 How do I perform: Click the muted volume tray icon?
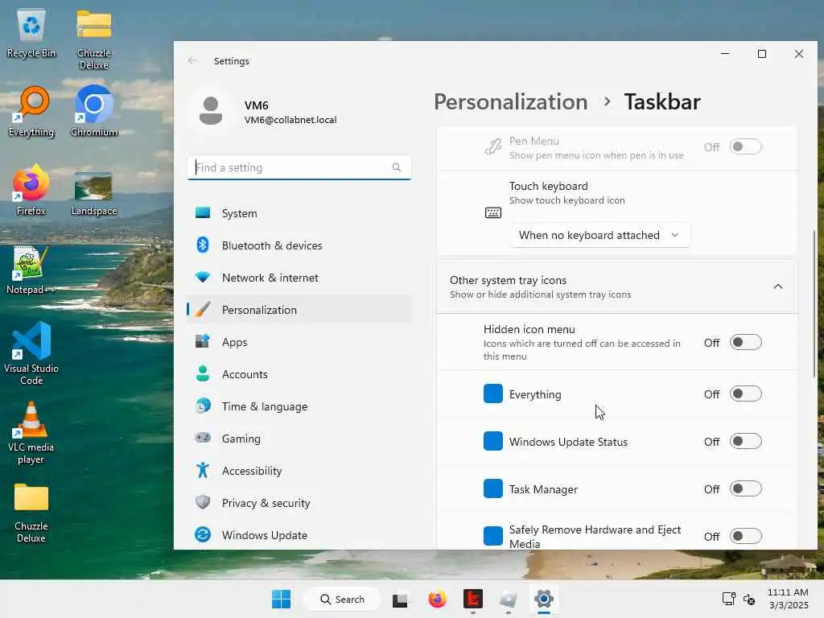click(749, 599)
